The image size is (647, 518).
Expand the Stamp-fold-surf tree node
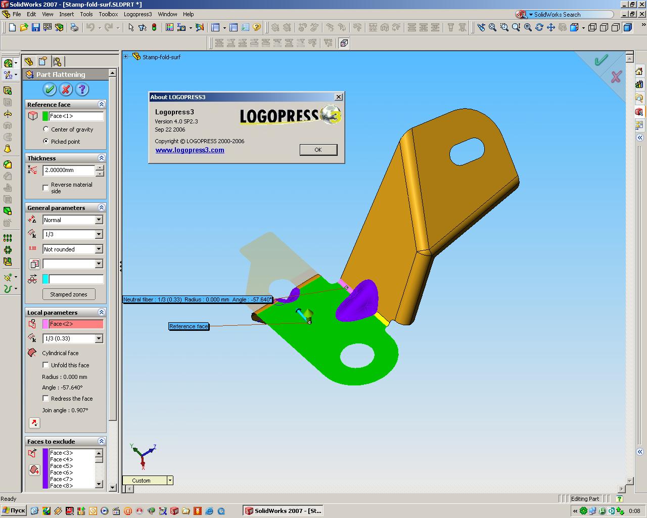tap(126, 57)
